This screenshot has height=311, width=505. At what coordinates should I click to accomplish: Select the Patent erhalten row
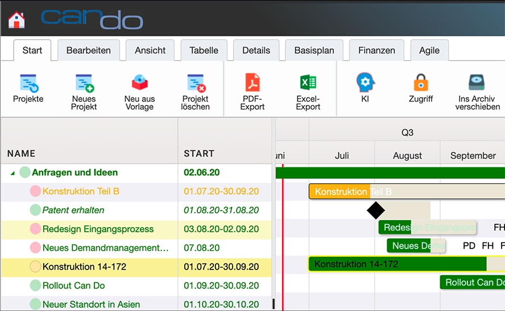coord(136,211)
